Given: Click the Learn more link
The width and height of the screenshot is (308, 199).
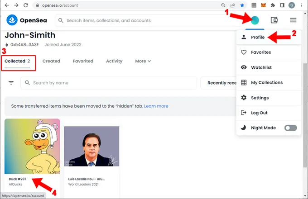Looking at the screenshot, I should (156, 106).
